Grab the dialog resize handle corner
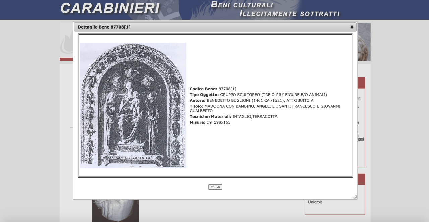Image resolution: width=429 pixels, height=222 pixels. click(x=355, y=197)
